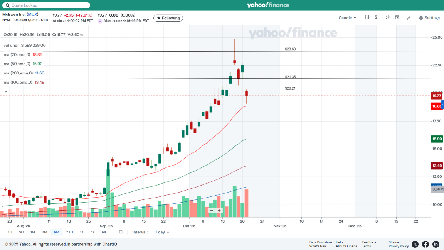This screenshot has height=250, width=444.
Task: Select the vol undr legend entry
Action: [x=25, y=46]
